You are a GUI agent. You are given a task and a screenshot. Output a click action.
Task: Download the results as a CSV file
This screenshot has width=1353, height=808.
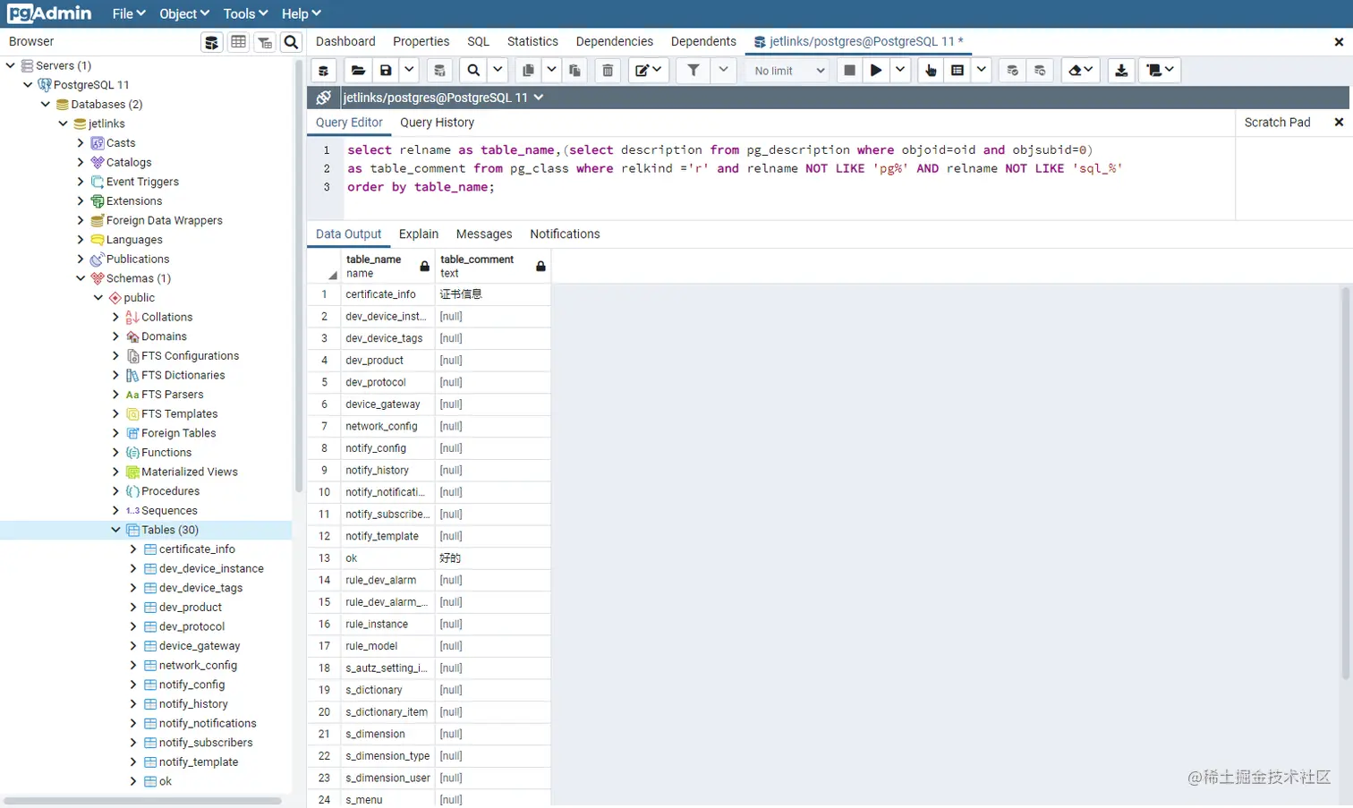click(x=1121, y=71)
